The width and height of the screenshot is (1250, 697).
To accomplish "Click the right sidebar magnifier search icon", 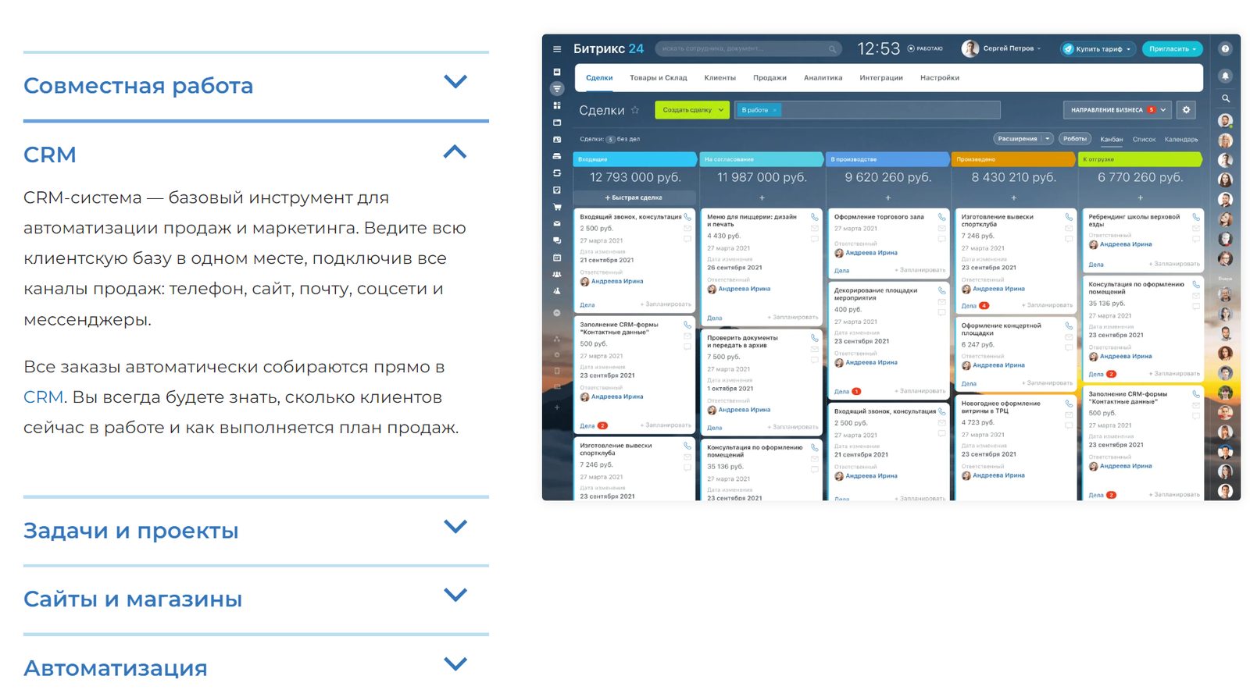I will click(x=1225, y=98).
